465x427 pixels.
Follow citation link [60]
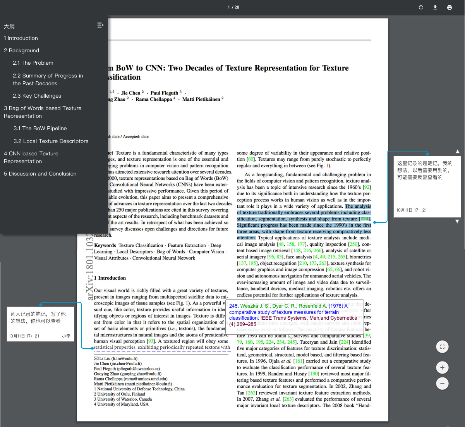(251, 159)
